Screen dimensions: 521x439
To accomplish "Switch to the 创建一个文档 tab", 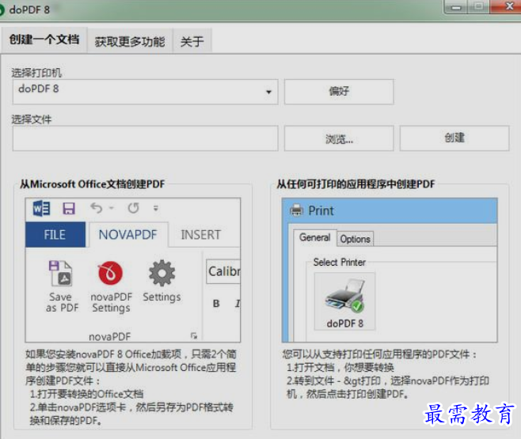I will pyautogui.click(x=44, y=40).
